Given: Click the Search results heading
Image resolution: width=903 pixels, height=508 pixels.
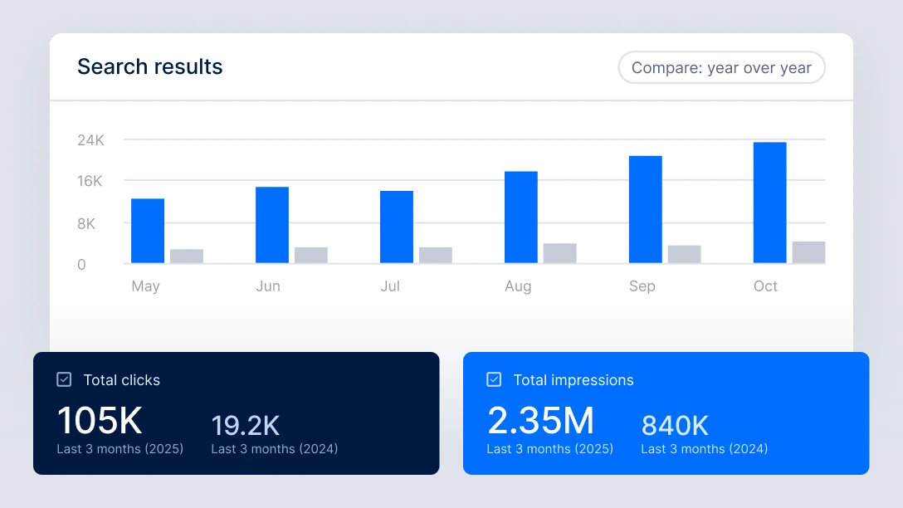Looking at the screenshot, I should [149, 66].
